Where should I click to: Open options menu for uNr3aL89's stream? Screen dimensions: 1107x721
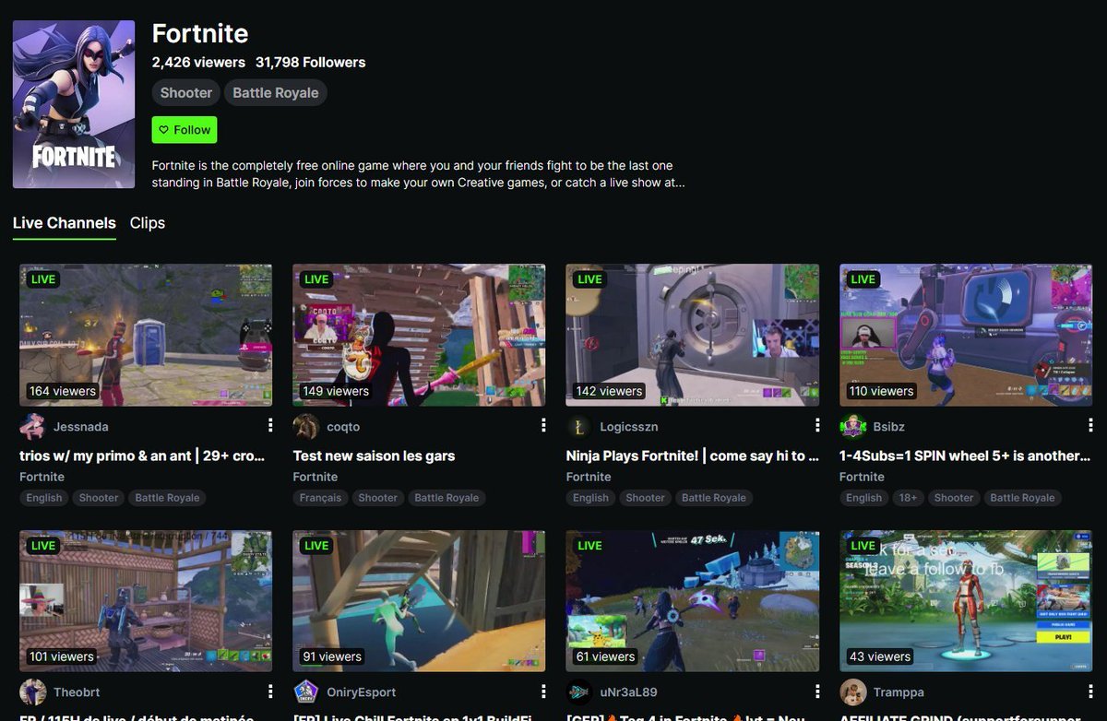tap(817, 691)
